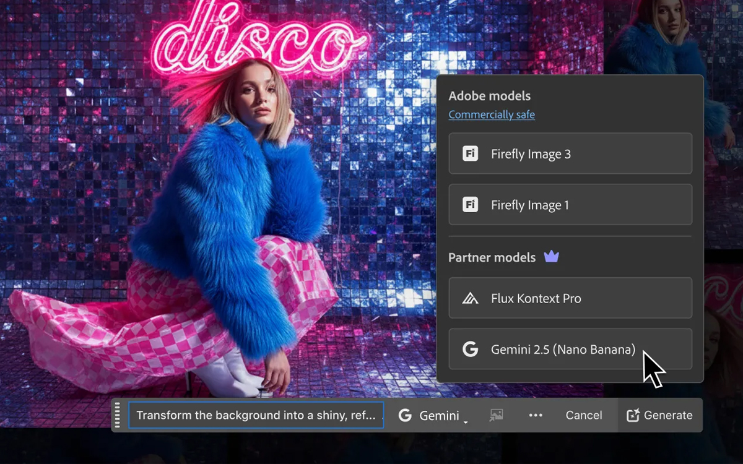This screenshot has height=464, width=743.
Task: Open the reference image picker icon
Action: click(x=495, y=415)
